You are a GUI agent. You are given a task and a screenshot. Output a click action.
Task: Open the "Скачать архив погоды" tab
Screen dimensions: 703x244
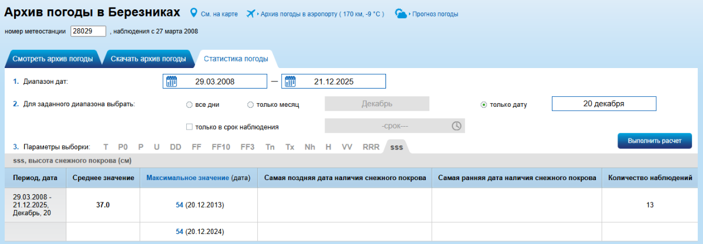(x=148, y=59)
